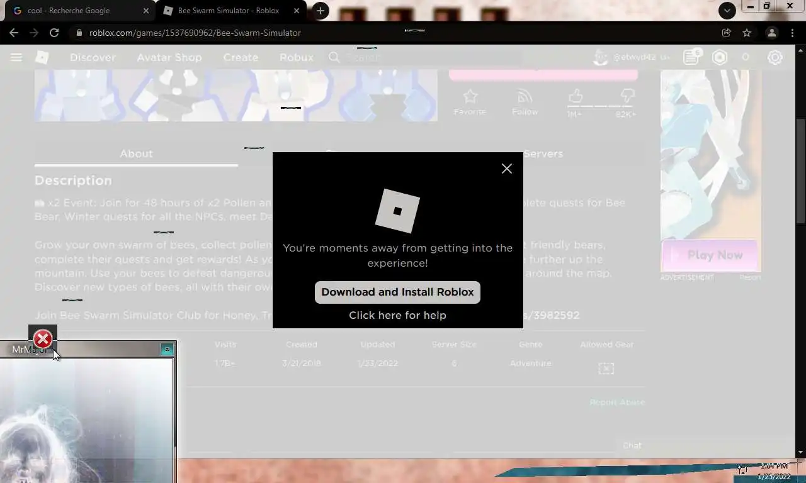This screenshot has width=806, height=483.
Task: Click the Roblox logo inside the dialog
Action: (x=397, y=211)
